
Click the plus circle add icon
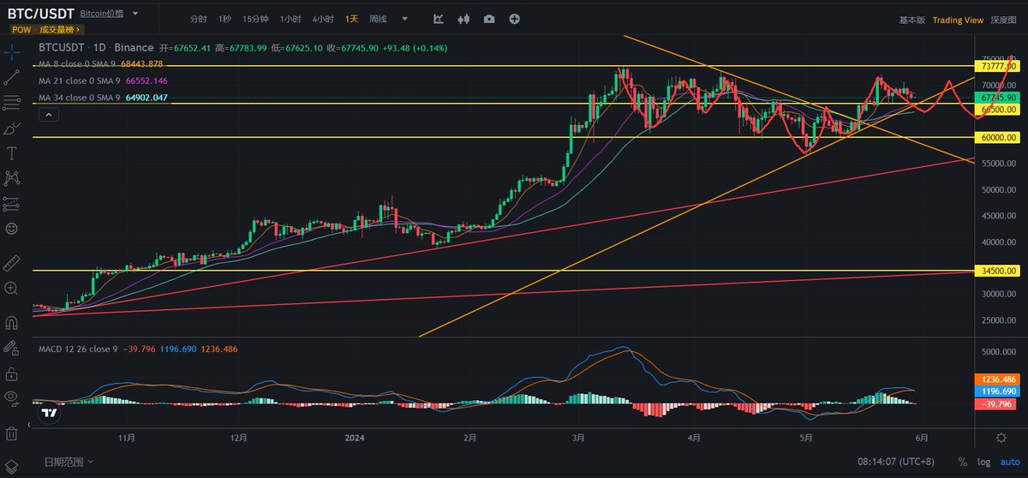pos(514,19)
